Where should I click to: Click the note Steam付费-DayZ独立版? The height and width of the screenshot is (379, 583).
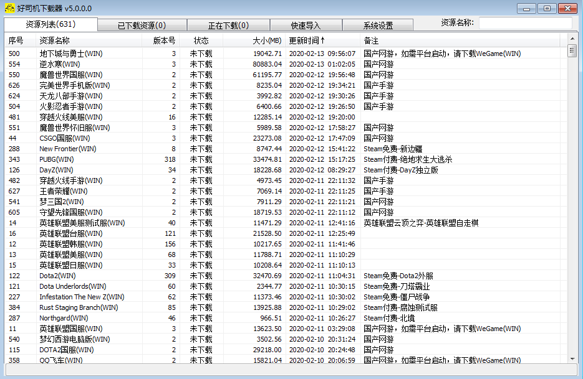(x=401, y=170)
